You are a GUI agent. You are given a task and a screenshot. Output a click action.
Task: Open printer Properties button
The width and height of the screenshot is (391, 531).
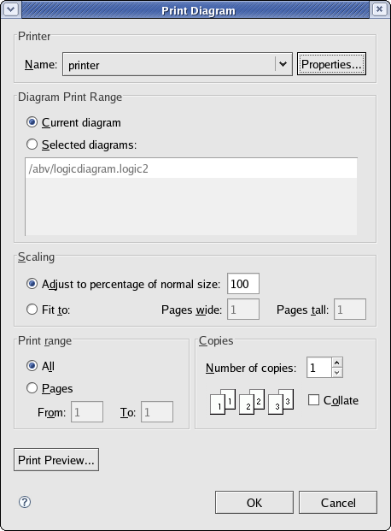click(x=331, y=64)
